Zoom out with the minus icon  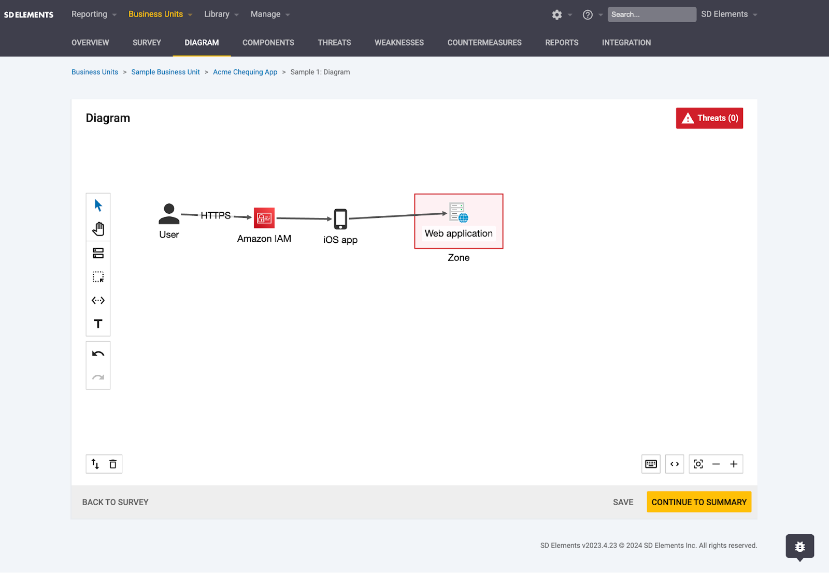(x=716, y=464)
